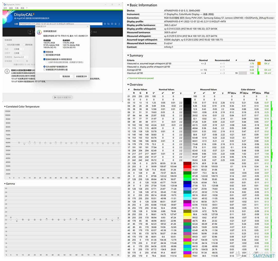Click the display monitor tab icon in dark bar
This screenshot has width=278, height=261.
pos(30,32)
